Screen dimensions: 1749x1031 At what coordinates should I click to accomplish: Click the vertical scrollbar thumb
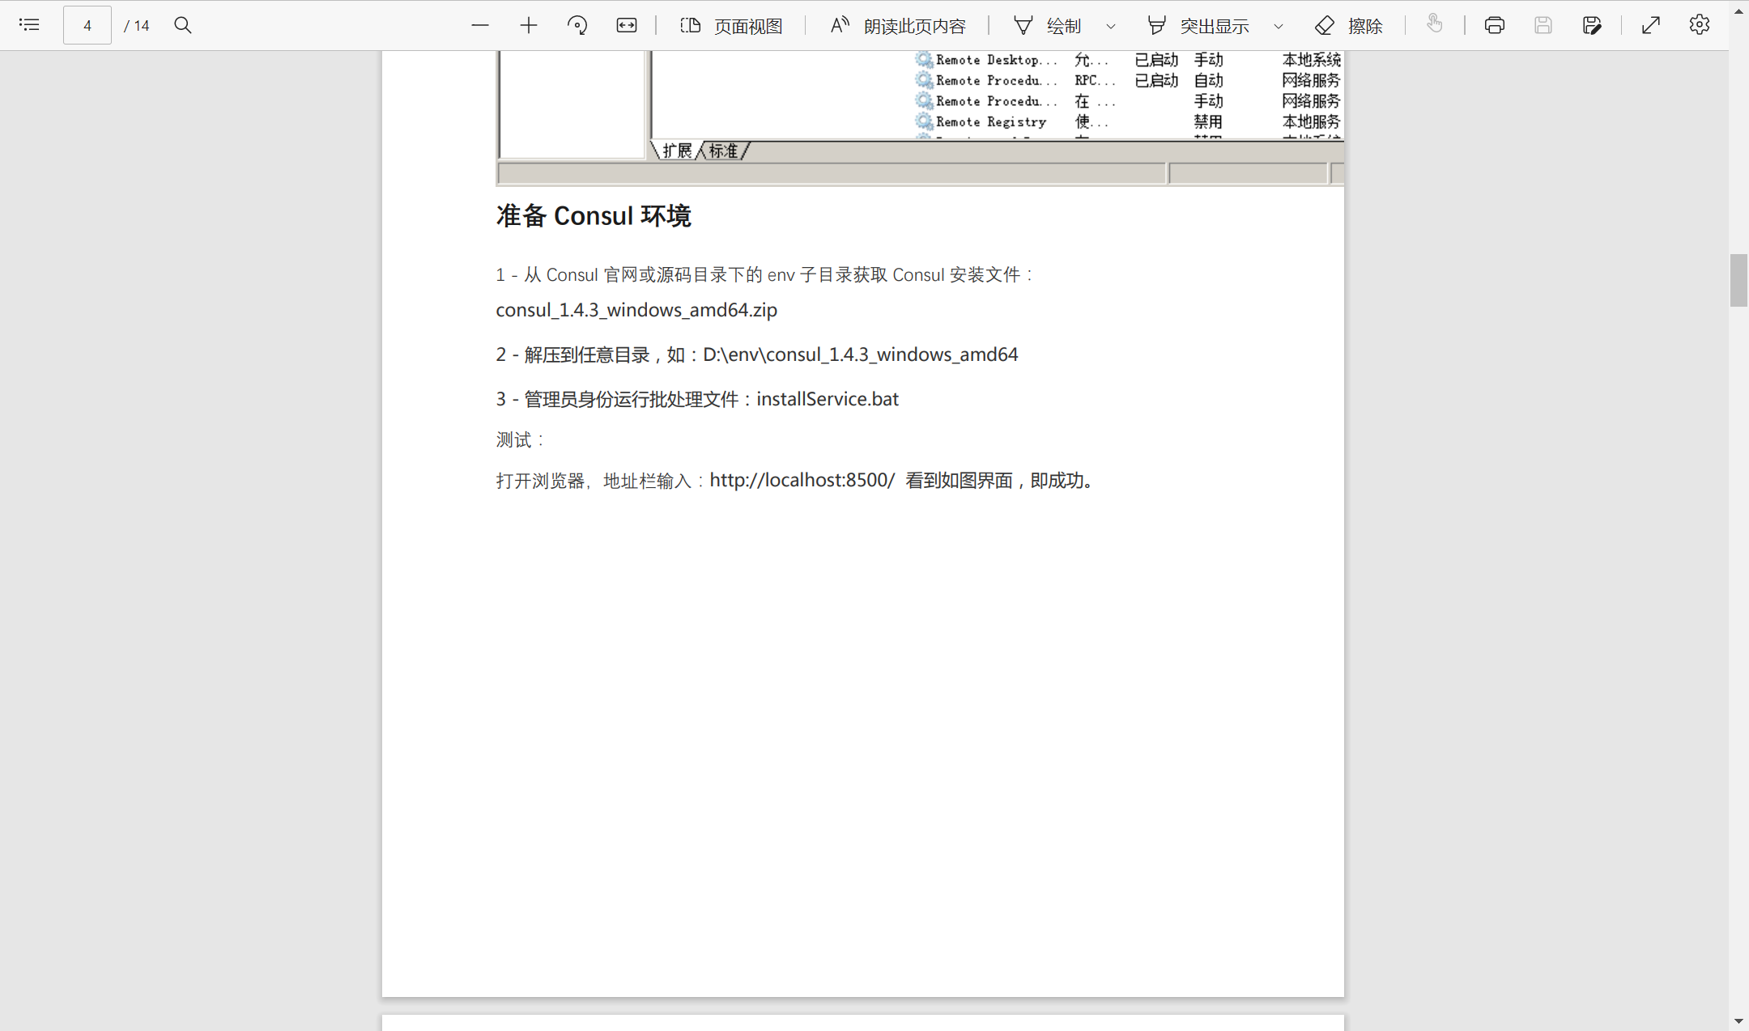click(x=1738, y=280)
